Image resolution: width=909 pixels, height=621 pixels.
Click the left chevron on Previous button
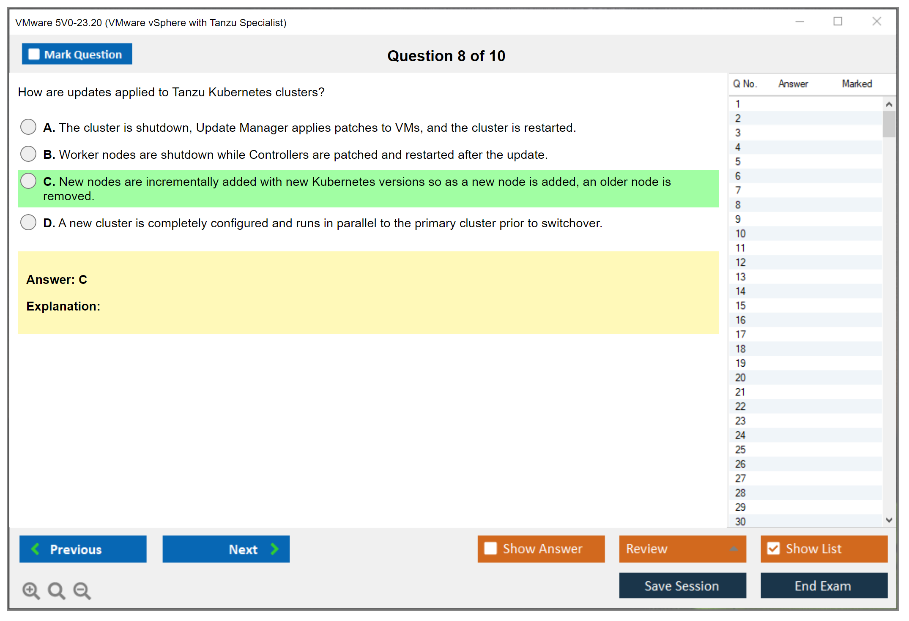tap(36, 549)
